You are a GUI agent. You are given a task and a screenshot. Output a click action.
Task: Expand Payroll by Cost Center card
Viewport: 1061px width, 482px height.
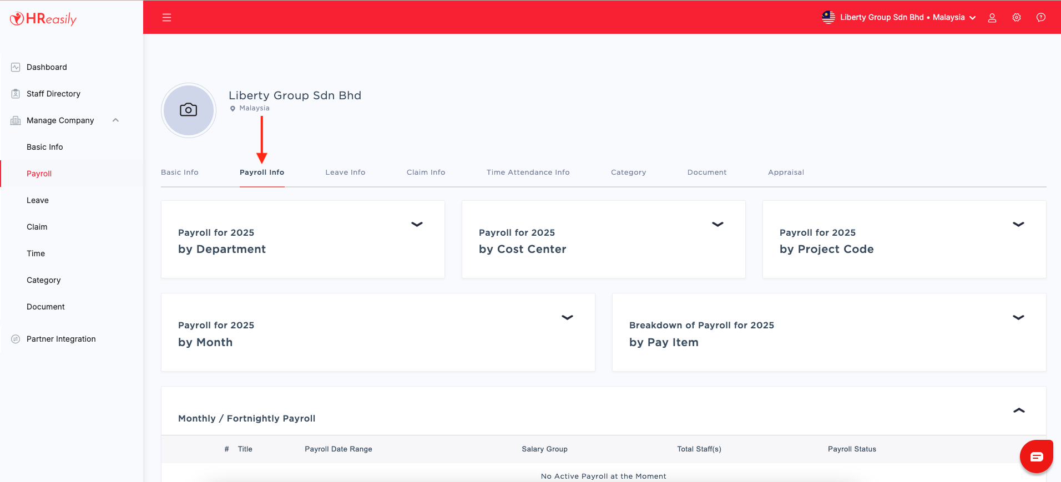tap(718, 224)
